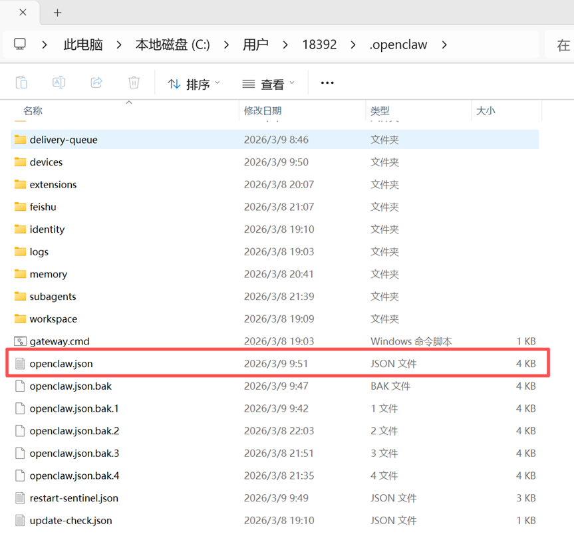Screen dimensions: 574x550
Task: Select the file name openclaw.json
Action: (x=61, y=364)
